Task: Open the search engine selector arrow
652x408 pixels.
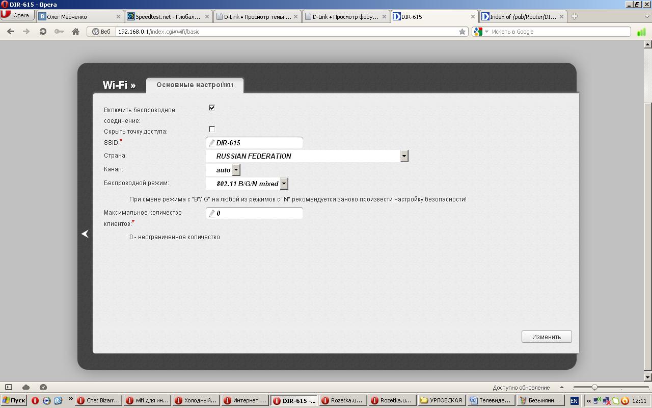Action: [x=486, y=32]
